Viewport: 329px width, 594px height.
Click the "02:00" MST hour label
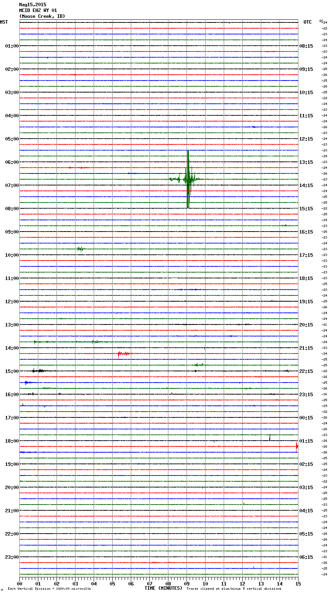[12, 69]
